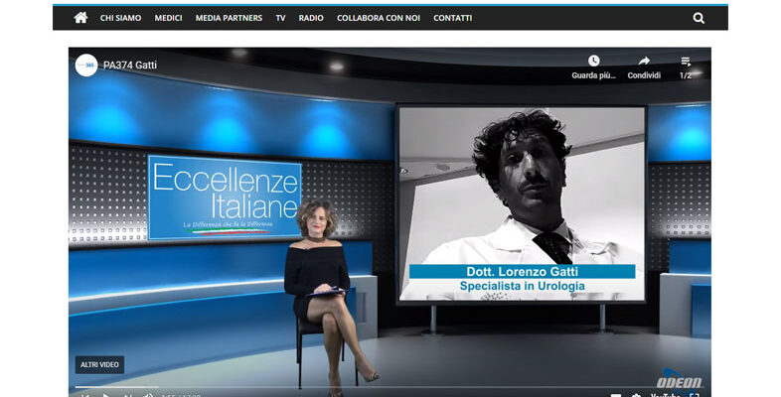
Task: Open COLLABORA CON NOI page
Action: (379, 18)
